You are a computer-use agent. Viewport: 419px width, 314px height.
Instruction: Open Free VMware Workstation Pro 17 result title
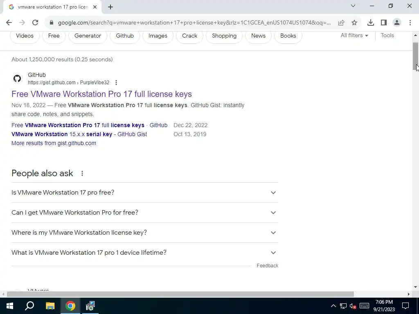(x=101, y=94)
